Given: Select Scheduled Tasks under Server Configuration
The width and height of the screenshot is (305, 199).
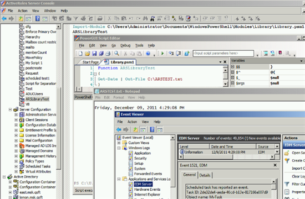Looking at the screenshot, I should tap(38, 166).
